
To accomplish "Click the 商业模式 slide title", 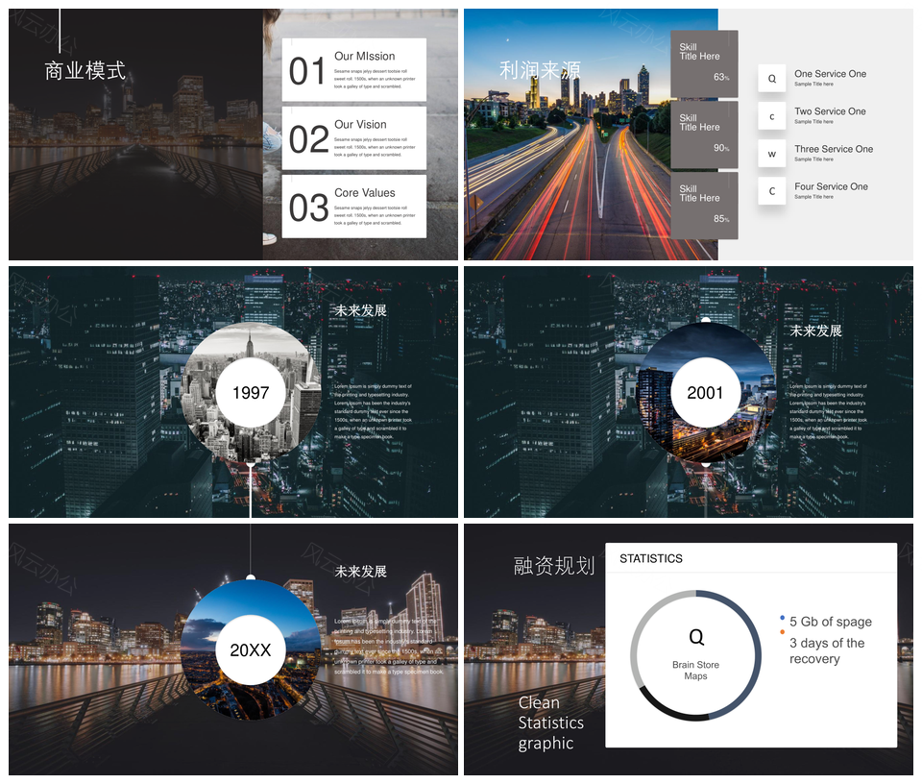I will coord(85,71).
